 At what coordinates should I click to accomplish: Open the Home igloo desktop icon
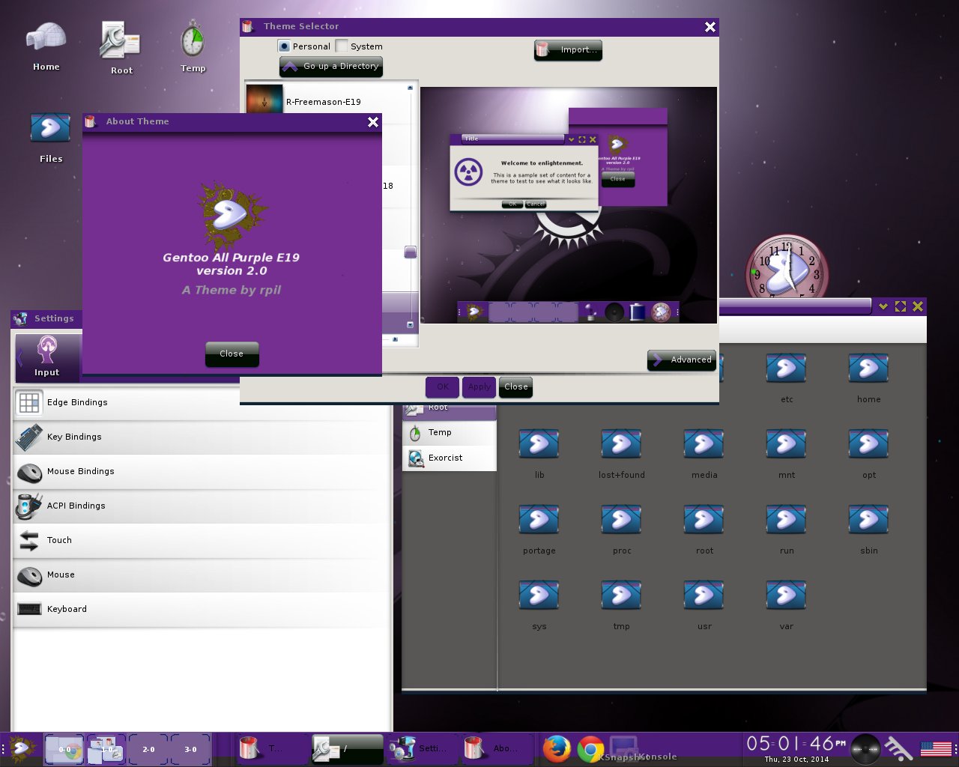(x=46, y=37)
